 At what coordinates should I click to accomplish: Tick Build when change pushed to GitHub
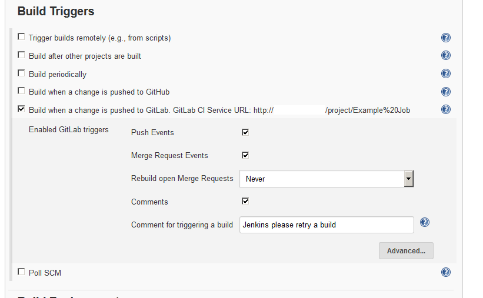tap(21, 91)
